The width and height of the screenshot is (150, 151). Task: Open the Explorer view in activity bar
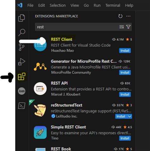tap(22, 18)
